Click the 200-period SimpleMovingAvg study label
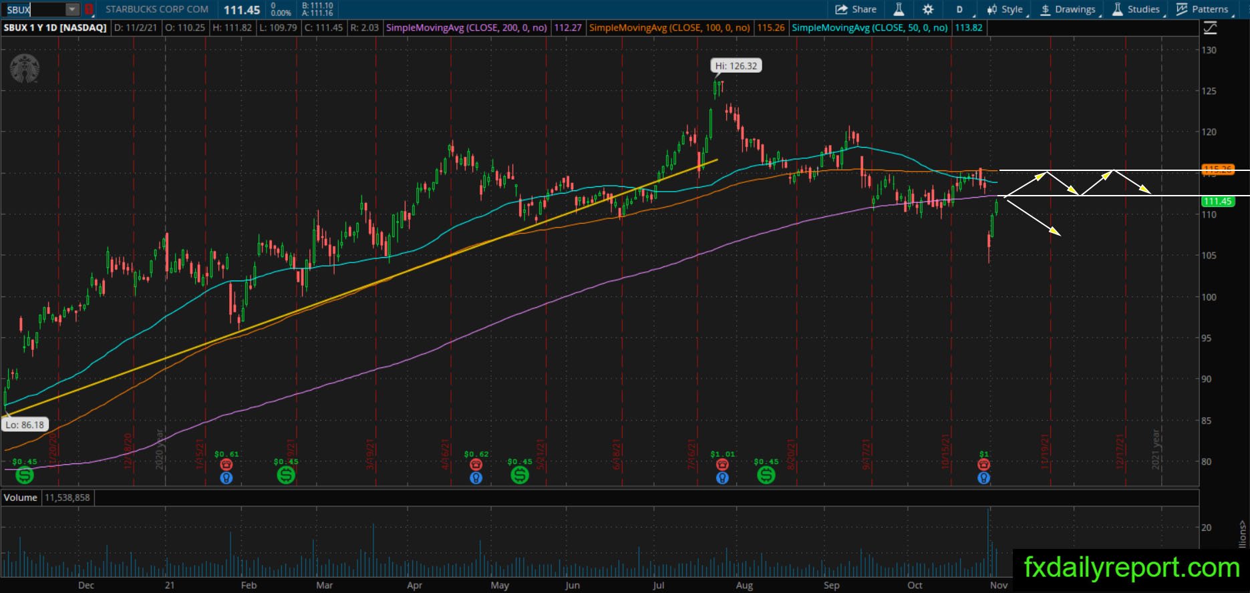The image size is (1250, 593). coord(466,28)
